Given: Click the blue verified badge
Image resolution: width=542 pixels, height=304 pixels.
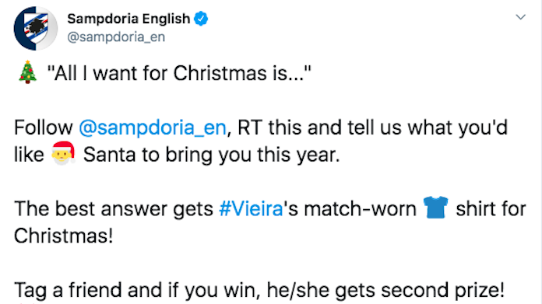Looking at the screenshot, I should click(x=201, y=19).
